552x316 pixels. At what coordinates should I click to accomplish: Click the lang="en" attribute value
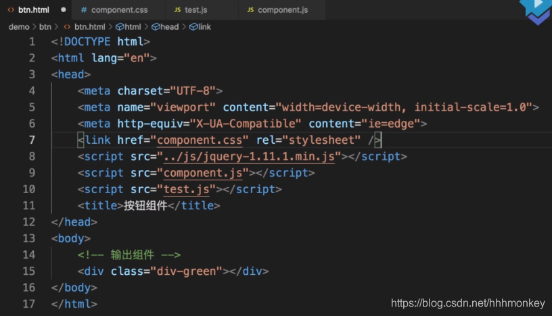point(137,58)
